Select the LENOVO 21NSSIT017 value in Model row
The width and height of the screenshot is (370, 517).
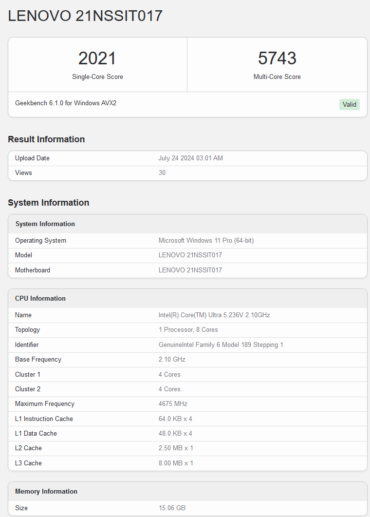[x=190, y=255]
